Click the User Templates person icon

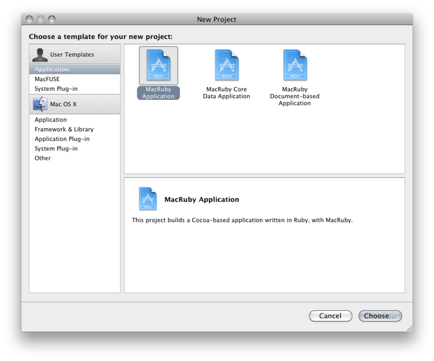pyautogui.click(x=40, y=55)
